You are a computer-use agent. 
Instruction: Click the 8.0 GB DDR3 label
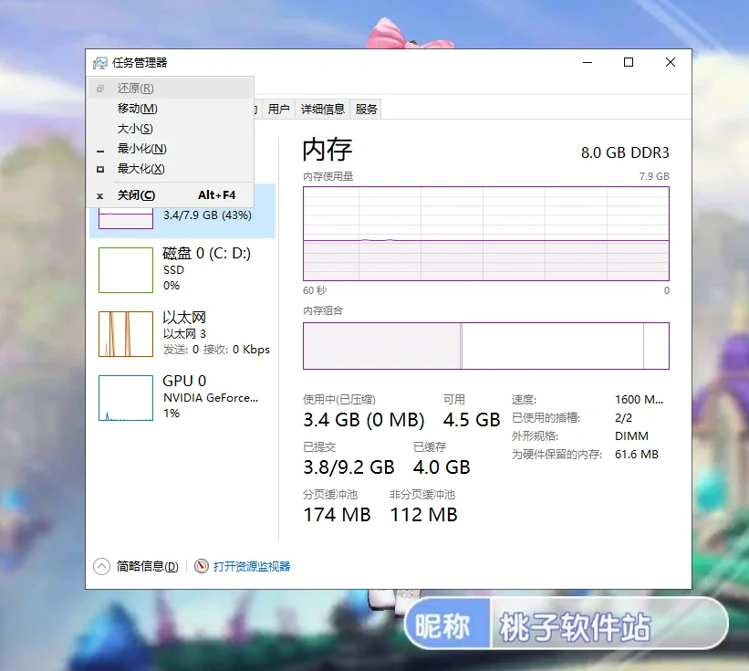pos(625,153)
